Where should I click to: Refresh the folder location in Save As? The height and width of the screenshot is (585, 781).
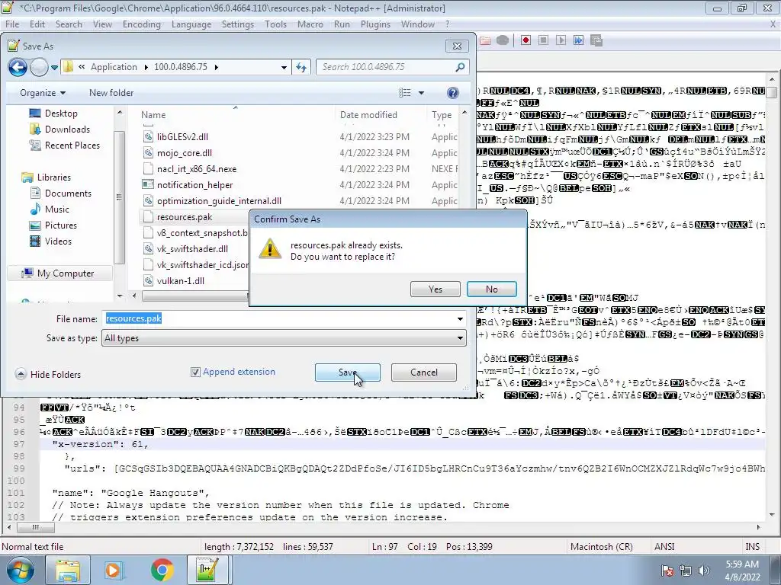pos(301,67)
